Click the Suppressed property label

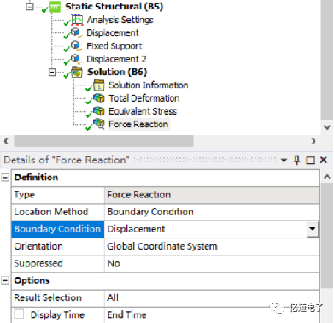point(38,263)
